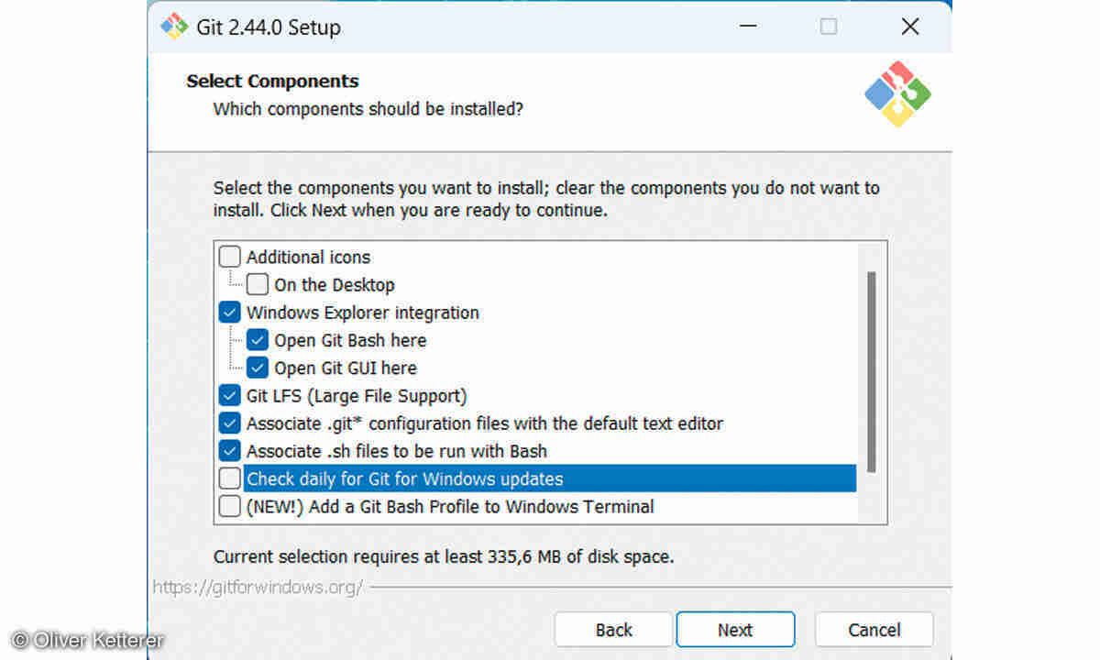Uncheck Windows Explorer integration
The width and height of the screenshot is (1100, 660).
click(x=230, y=313)
